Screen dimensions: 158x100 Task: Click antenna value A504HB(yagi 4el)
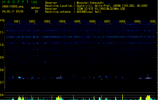pos(89,12)
